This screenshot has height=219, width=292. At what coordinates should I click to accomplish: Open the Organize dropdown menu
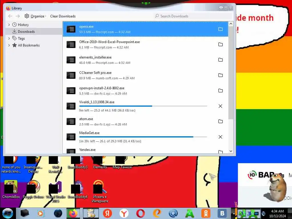coord(35,16)
